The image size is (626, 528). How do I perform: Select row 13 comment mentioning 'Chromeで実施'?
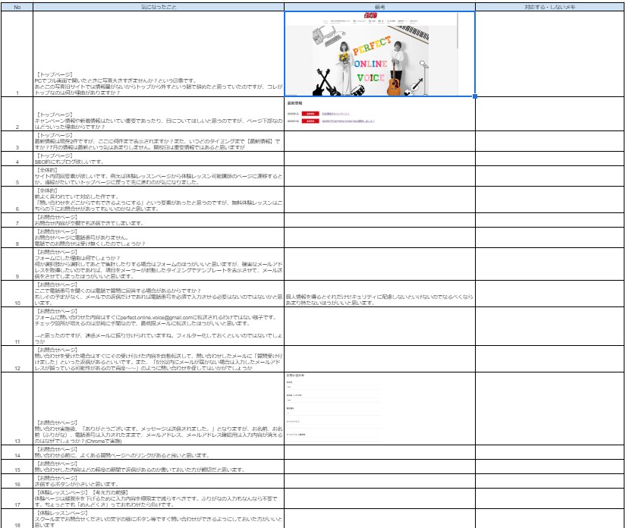pos(159,409)
